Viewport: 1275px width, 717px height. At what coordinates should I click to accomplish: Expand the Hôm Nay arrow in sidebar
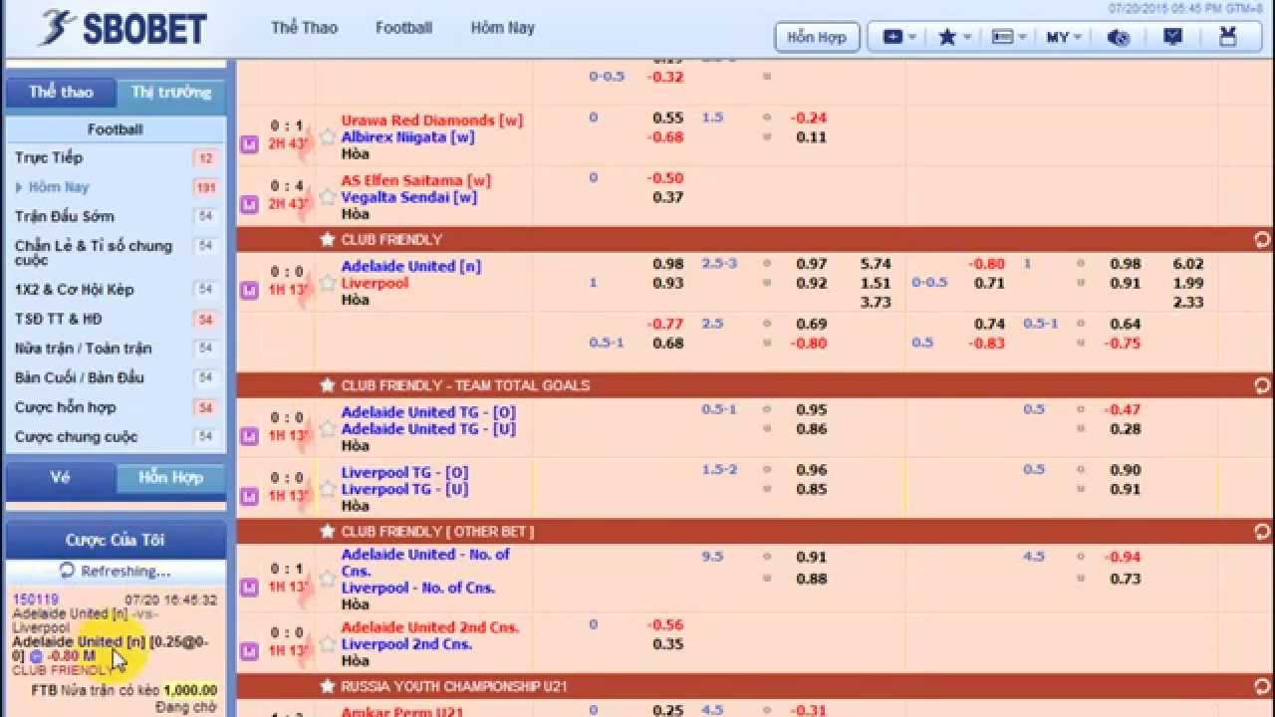(x=19, y=187)
